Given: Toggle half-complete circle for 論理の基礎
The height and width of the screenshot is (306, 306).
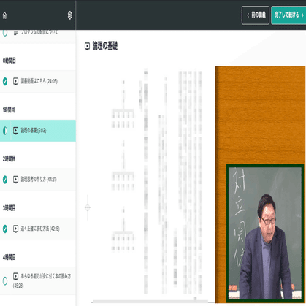Looking at the screenshot, I should coord(5,131).
